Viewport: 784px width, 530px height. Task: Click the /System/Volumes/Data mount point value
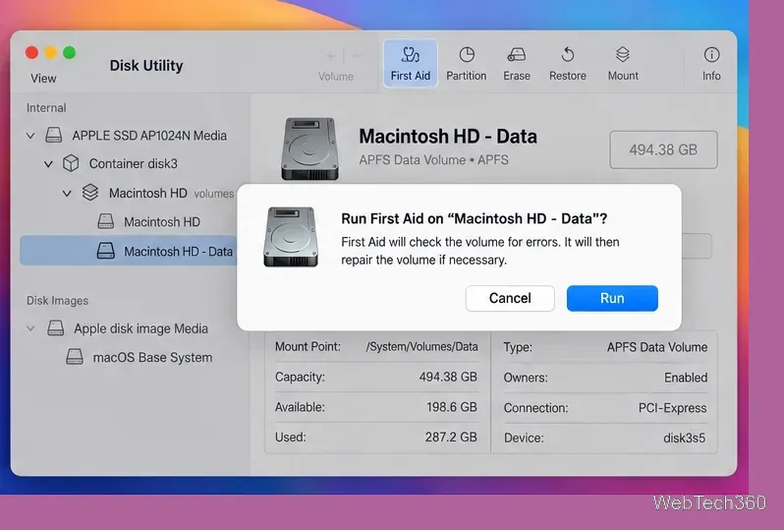point(422,346)
